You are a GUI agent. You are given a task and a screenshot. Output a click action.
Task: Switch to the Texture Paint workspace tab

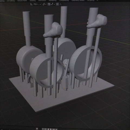click(22, 1)
